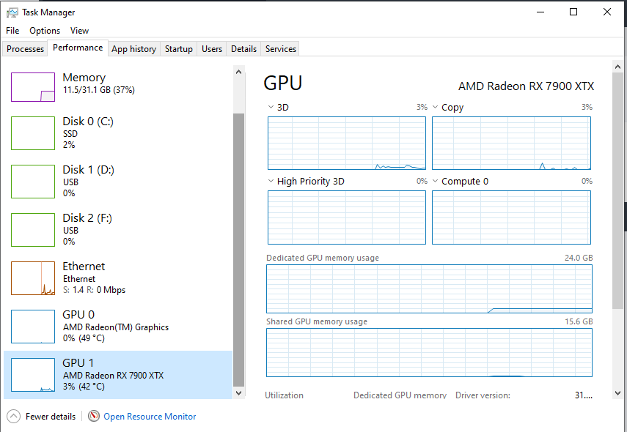Select the Memory usage thumbnail graph
The width and height of the screenshot is (627, 432).
coord(33,87)
